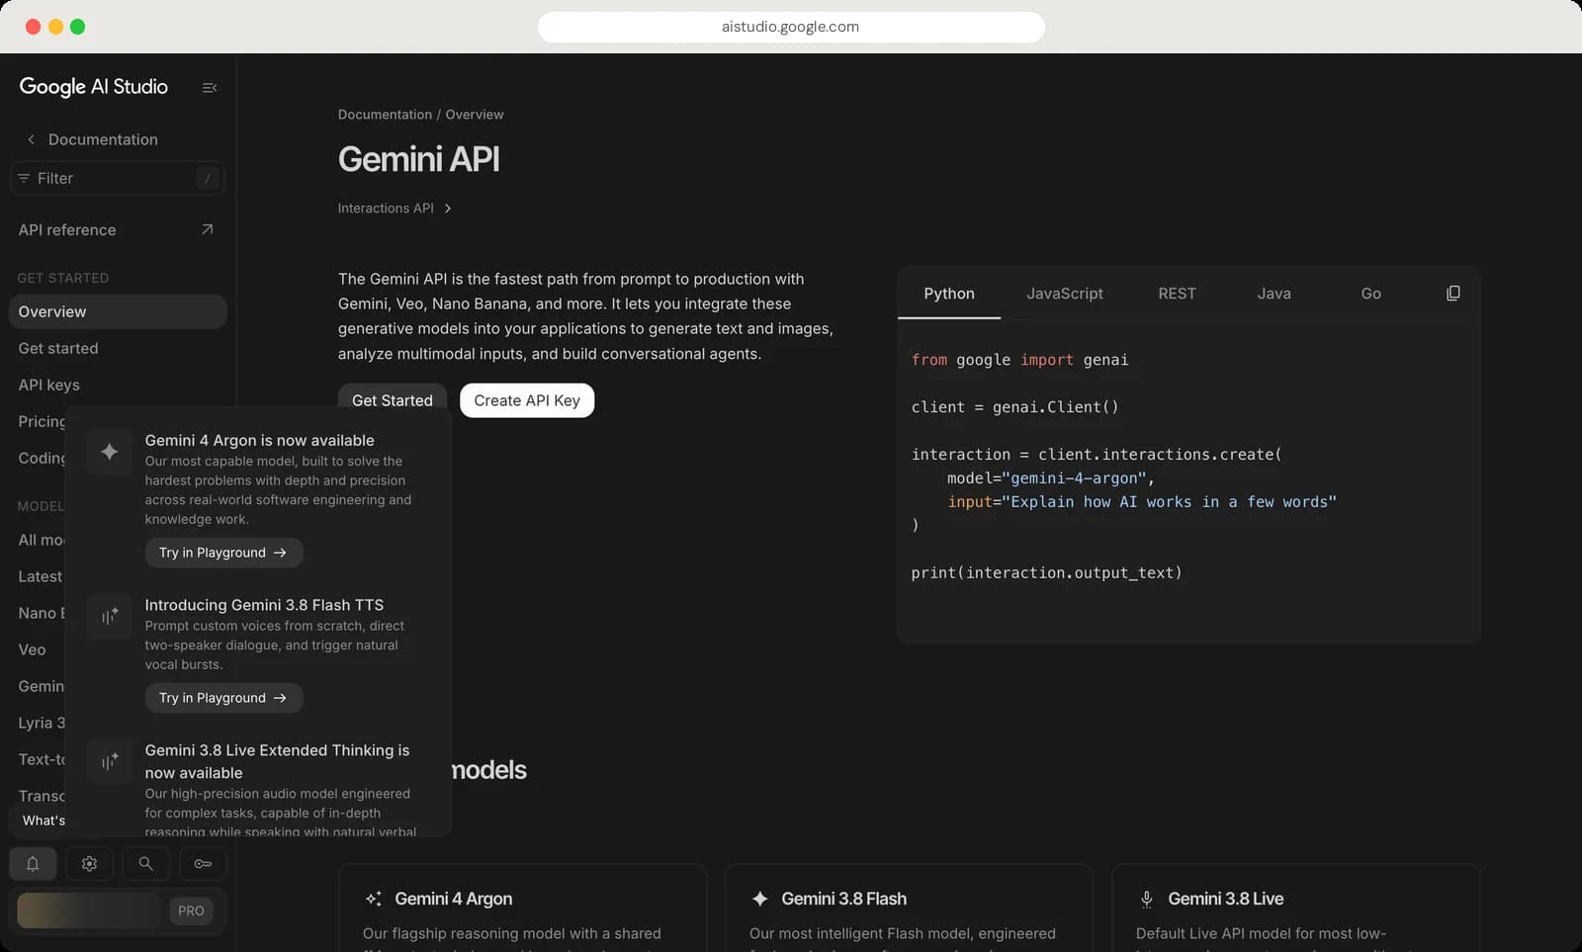Click the Gemini 3.8 Live microphone icon
Image resolution: width=1582 pixels, height=952 pixels.
pyautogui.click(x=1146, y=899)
